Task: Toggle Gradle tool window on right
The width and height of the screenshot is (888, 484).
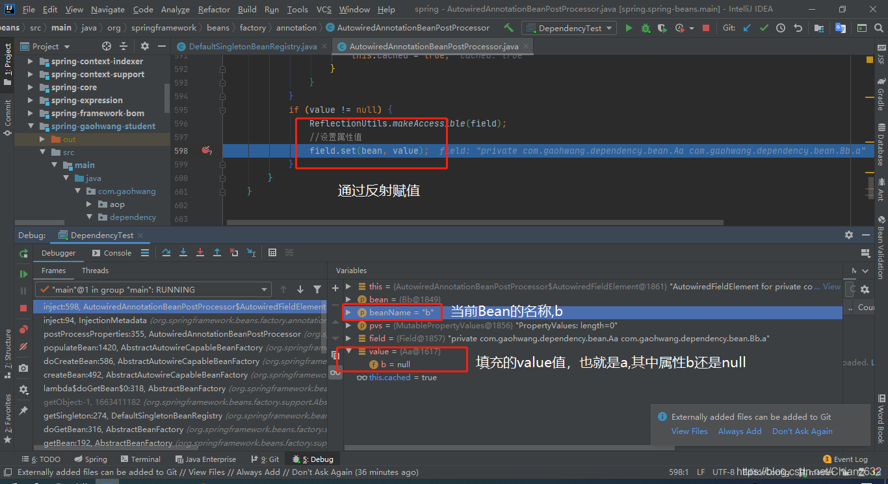Action: click(881, 95)
